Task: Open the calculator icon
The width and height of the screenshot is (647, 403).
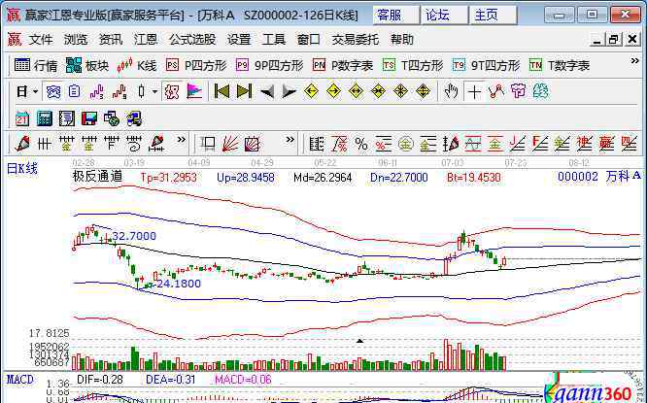Action: (x=45, y=118)
